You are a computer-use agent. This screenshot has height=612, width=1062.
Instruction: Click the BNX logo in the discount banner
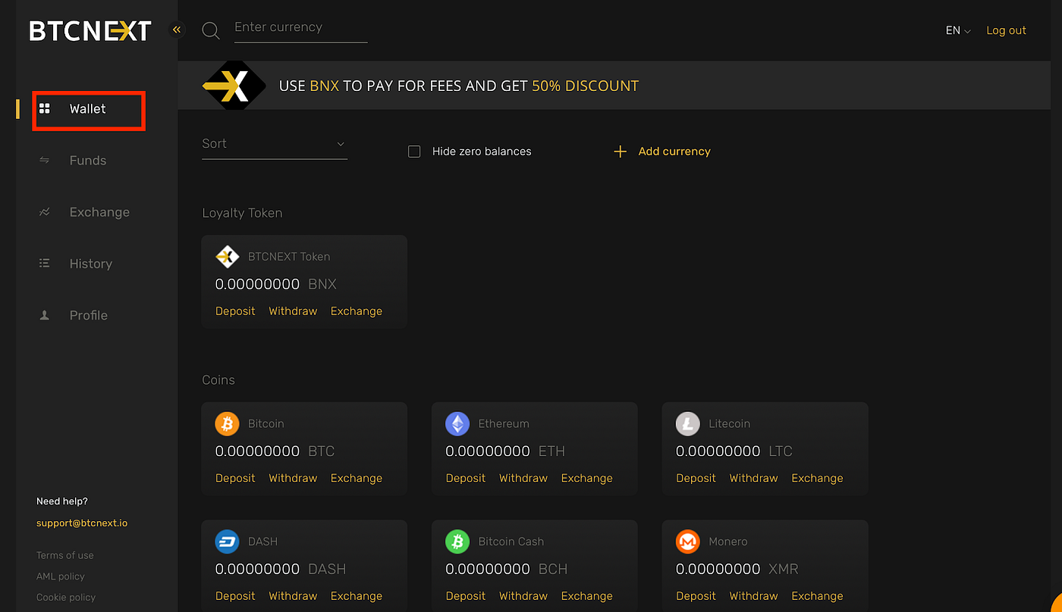tap(234, 86)
